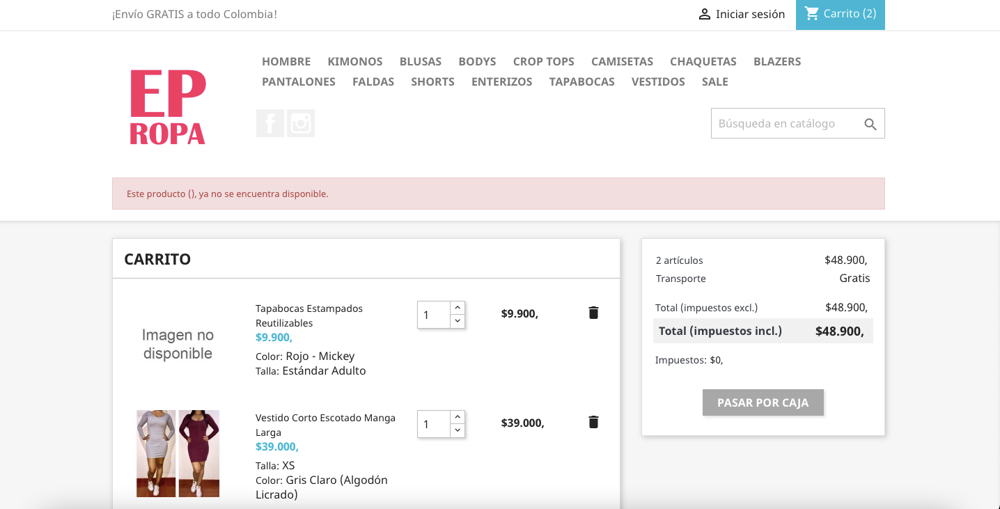1000x509 pixels.
Task: Click the Vestido Corto product thumbnail
Action: pos(178,453)
